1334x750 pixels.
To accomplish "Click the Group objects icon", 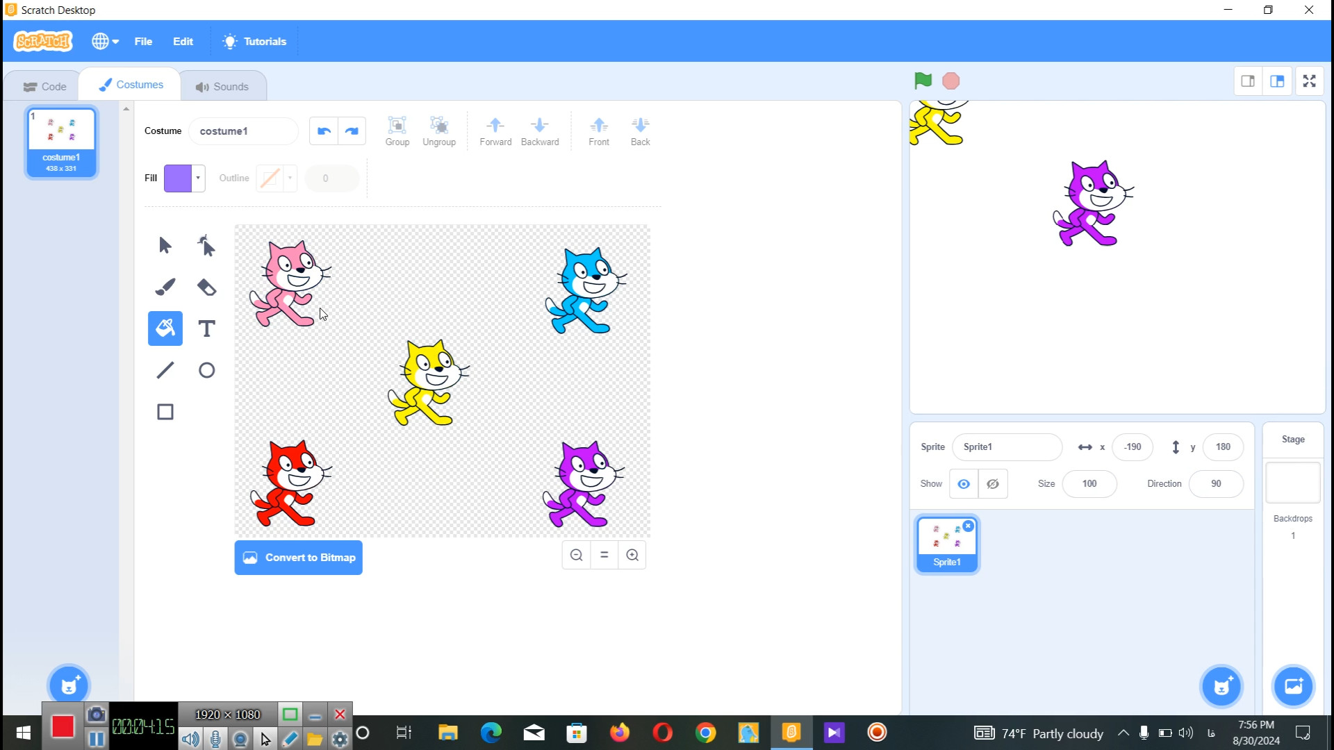I will pos(397,131).
